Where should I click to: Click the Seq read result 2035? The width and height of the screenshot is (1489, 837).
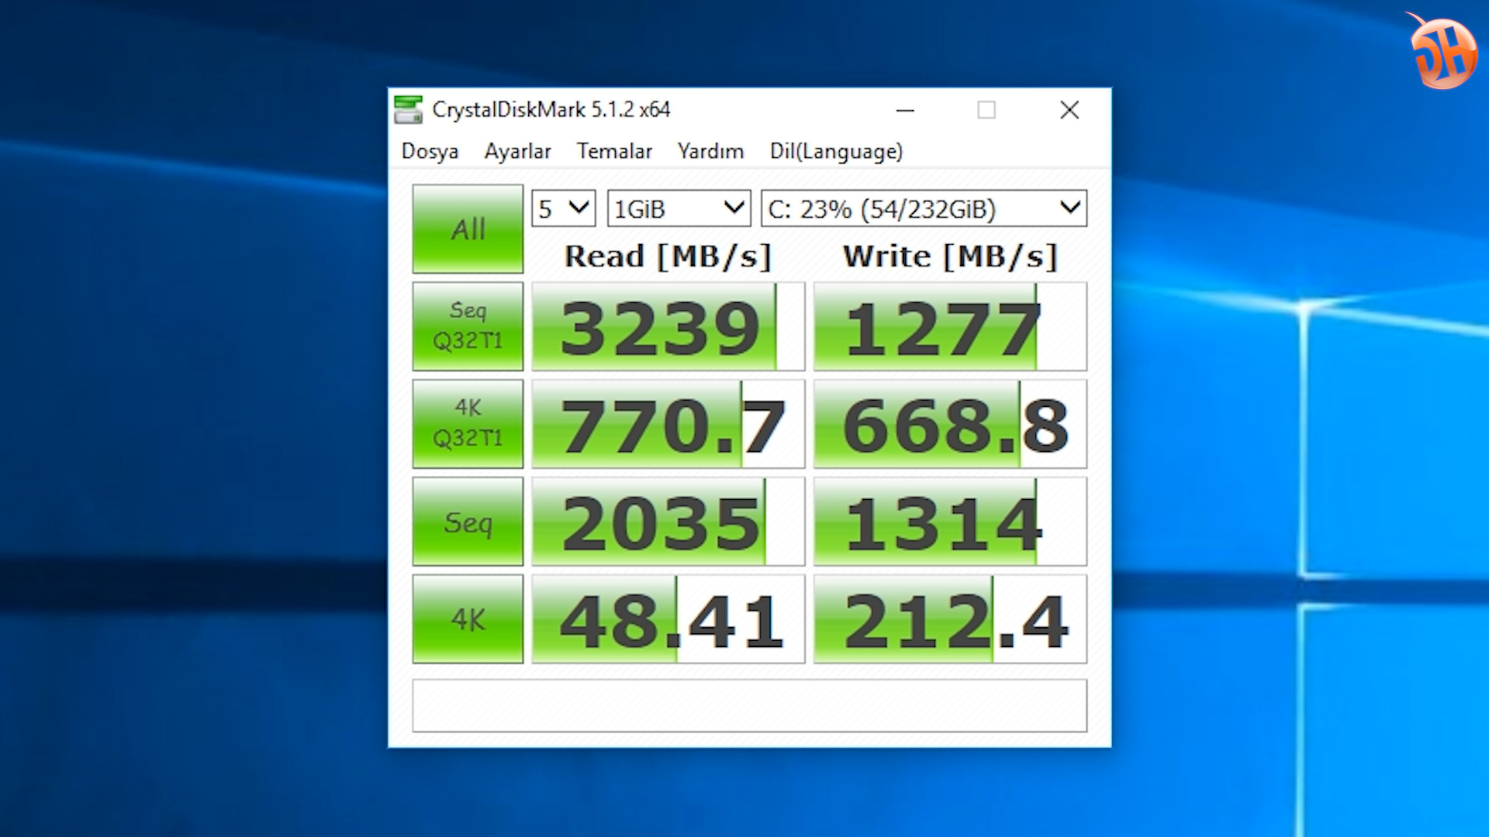[x=668, y=522]
